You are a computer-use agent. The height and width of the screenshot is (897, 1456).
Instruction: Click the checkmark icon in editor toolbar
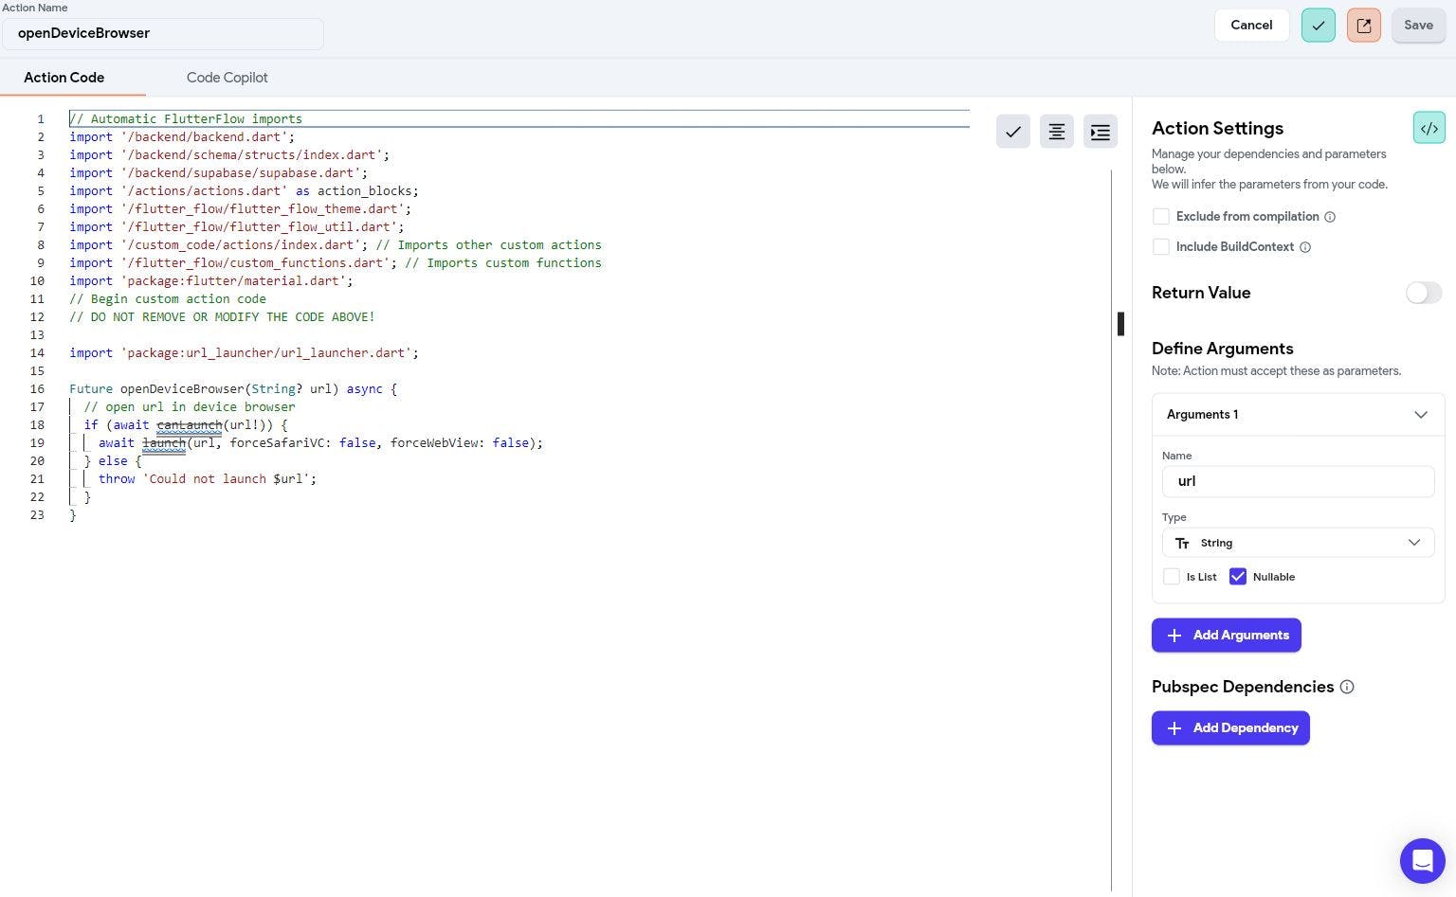(1012, 132)
